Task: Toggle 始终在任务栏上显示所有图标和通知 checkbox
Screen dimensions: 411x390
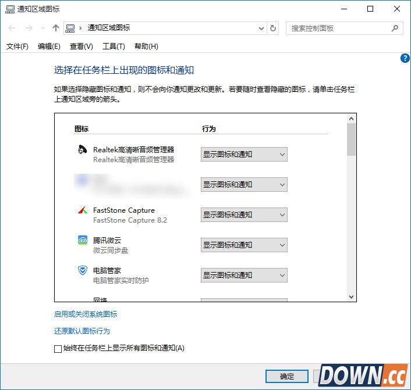Action: pyautogui.click(x=58, y=349)
